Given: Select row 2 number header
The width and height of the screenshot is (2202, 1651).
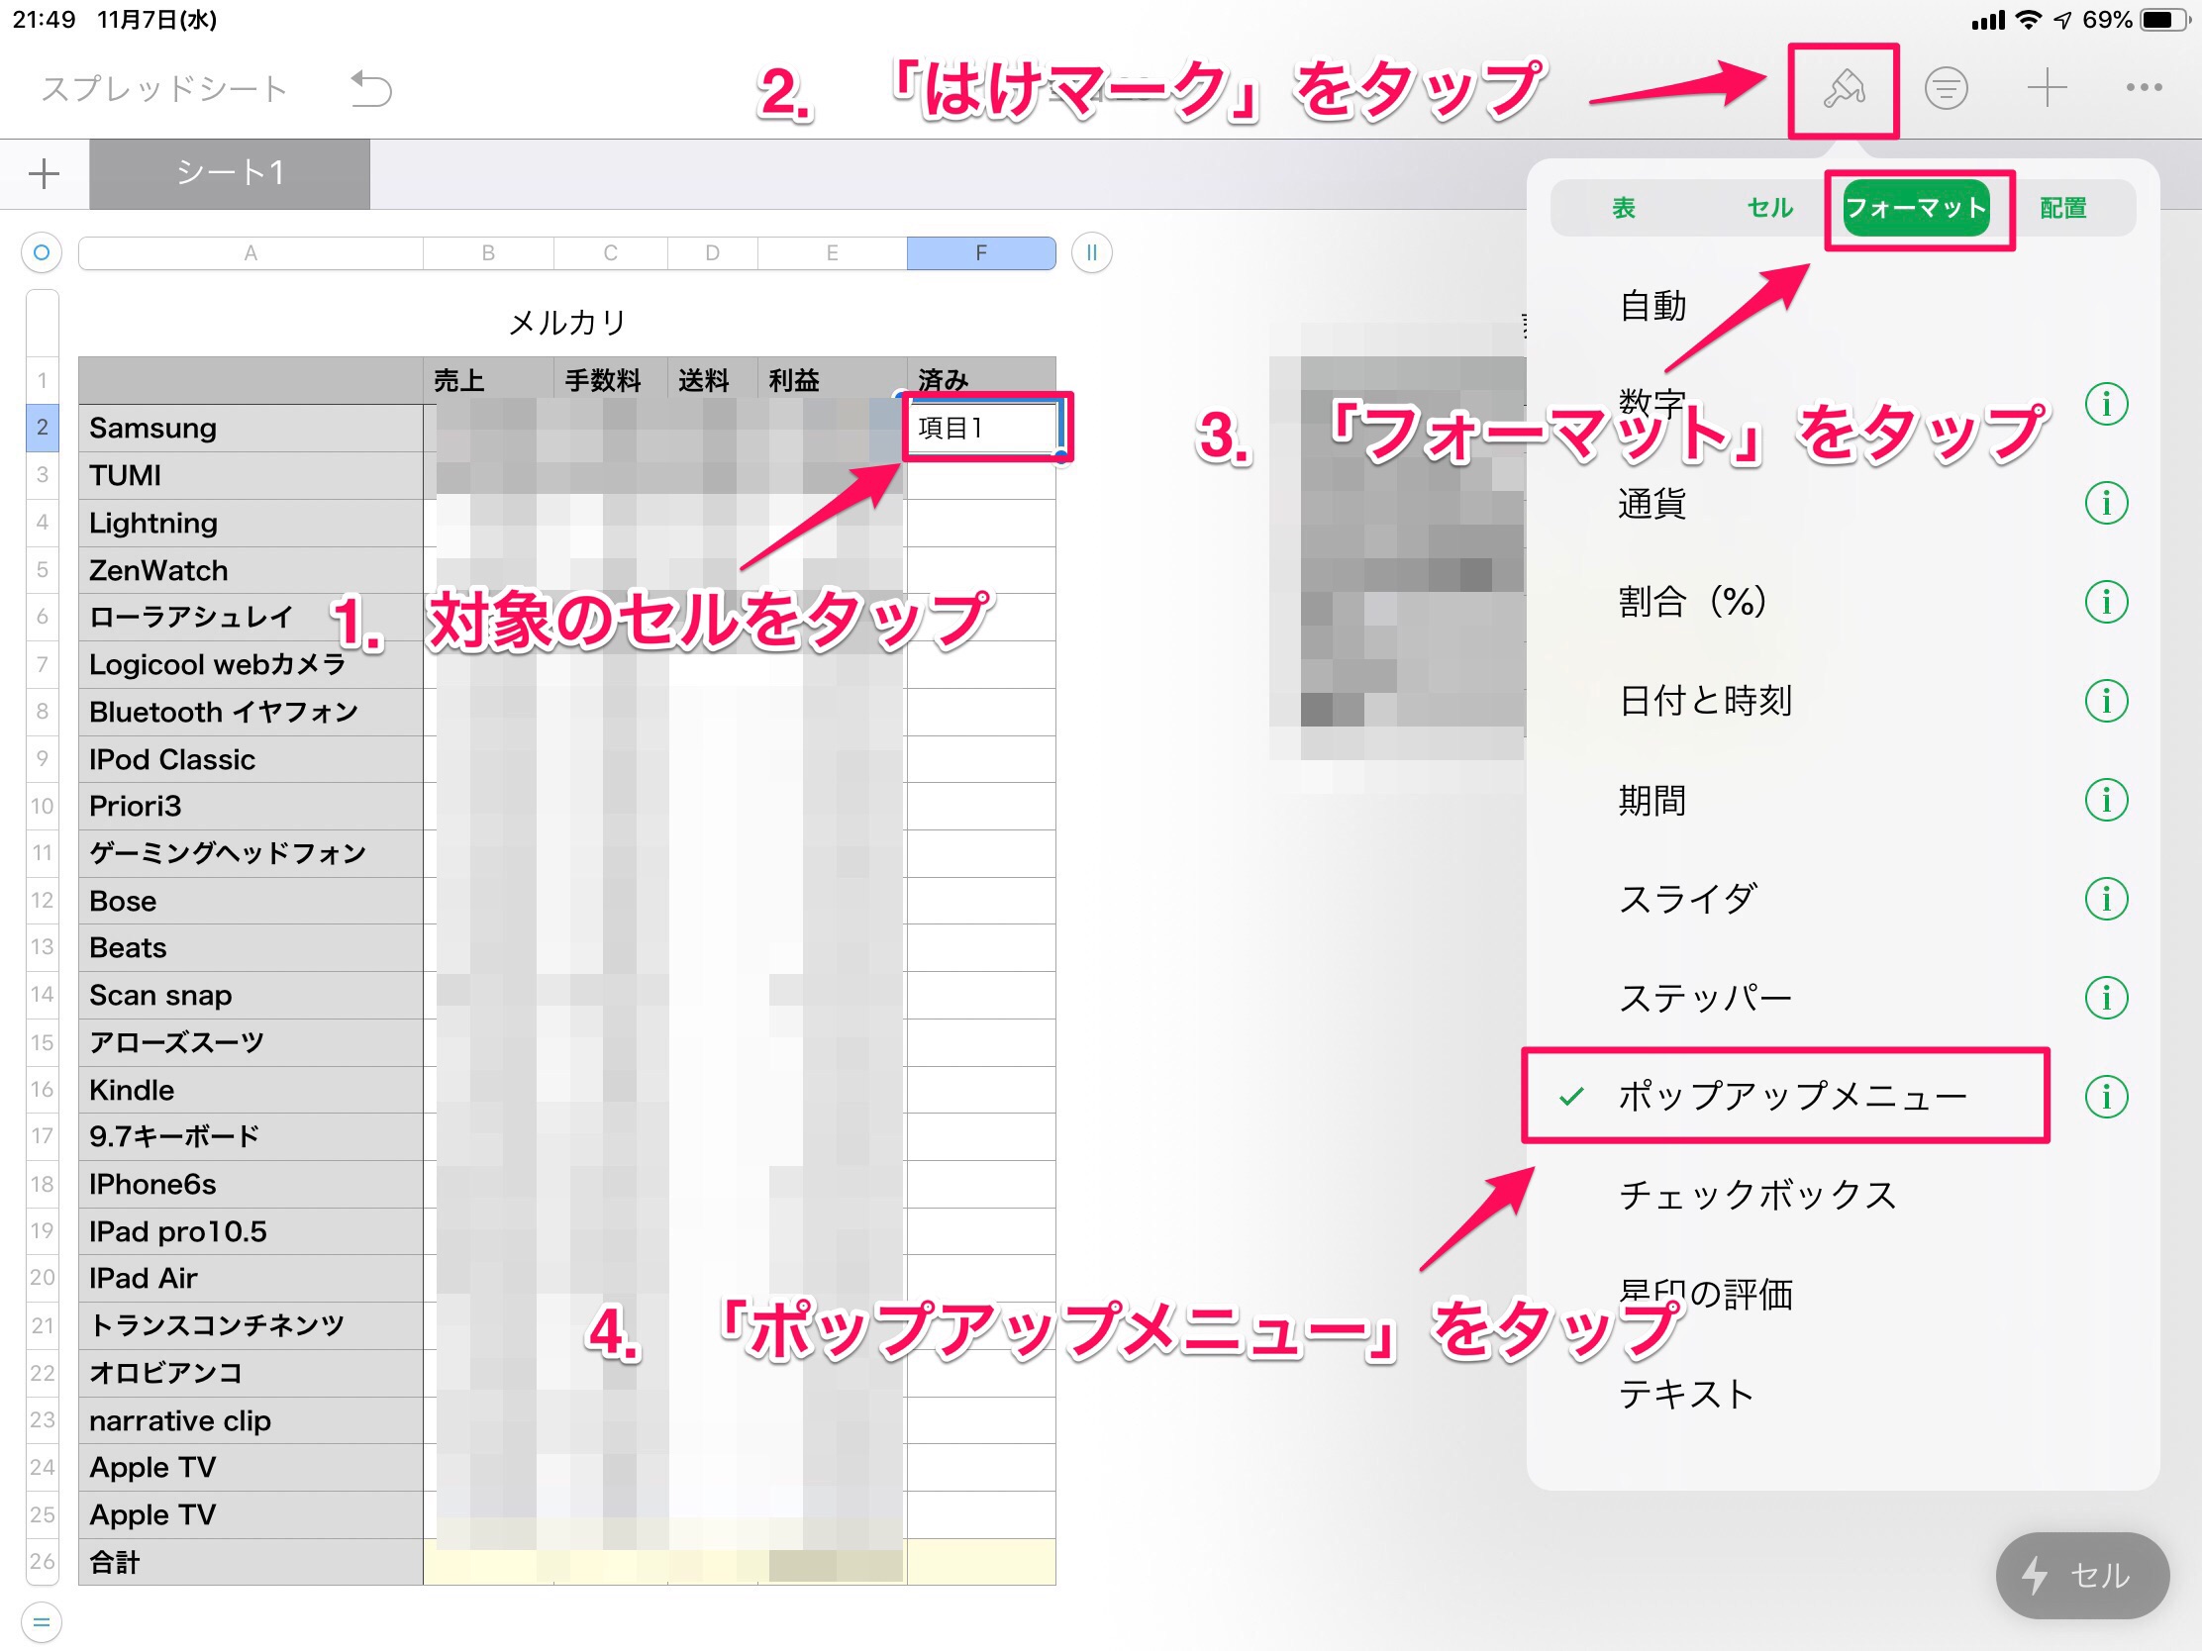Looking at the screenshot, I should click(x=42, y=428).
